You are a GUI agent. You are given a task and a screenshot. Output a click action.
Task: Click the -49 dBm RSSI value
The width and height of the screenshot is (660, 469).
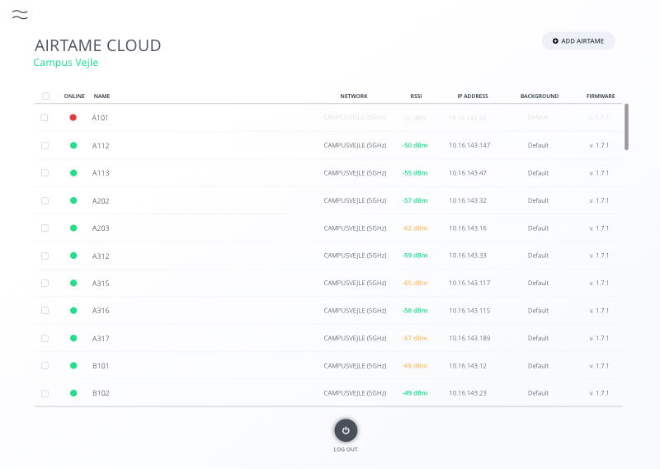415,393
